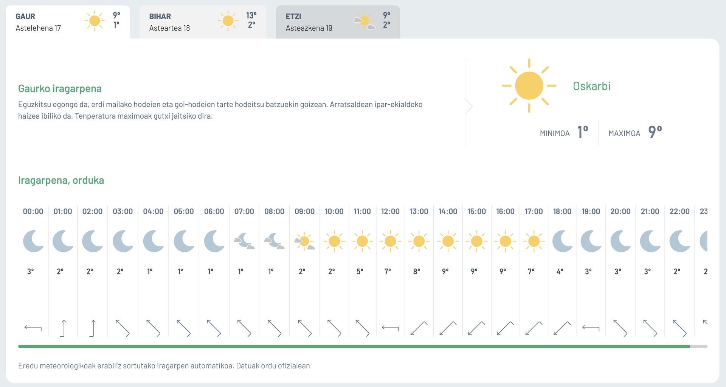
Task: Click the 'Eredu meteorologikoak' footer note
Action: tap(164, 366)
